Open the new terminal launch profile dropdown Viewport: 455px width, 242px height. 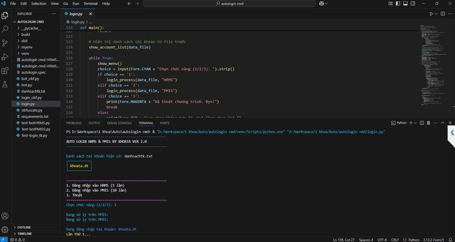(x=415, y=123)
